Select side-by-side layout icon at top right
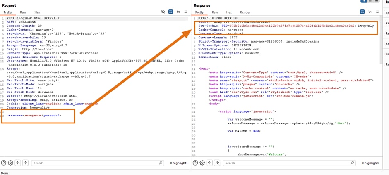This screenshot has height=175, width=389. click(x=364, y=1)
